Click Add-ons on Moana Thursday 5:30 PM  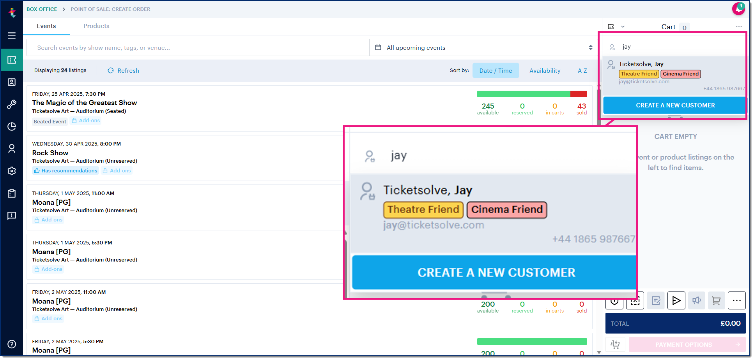click(48, 269)
